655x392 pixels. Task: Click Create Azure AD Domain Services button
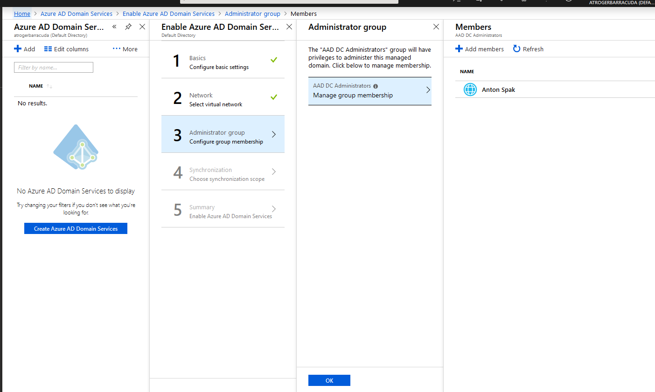click(76, 228)
